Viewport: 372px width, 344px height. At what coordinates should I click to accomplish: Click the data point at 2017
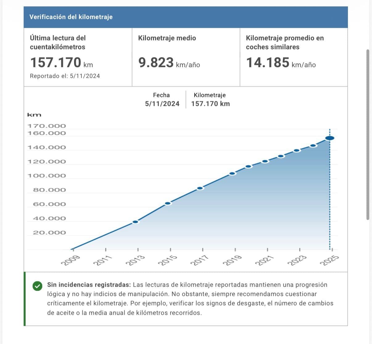tap(200, 188)
